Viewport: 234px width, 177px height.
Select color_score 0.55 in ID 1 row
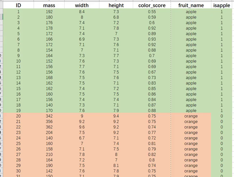pos(152,12)
